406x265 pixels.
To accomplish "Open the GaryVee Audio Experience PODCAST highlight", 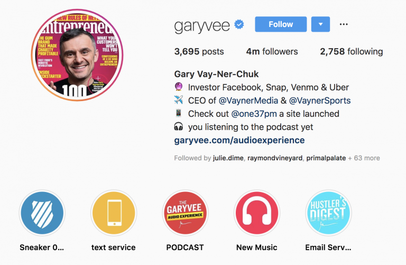I will (x=185, y=213).
